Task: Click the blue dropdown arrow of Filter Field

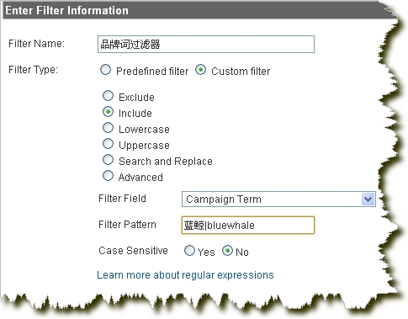Action: pyautogui.click(x=368, y=199)
